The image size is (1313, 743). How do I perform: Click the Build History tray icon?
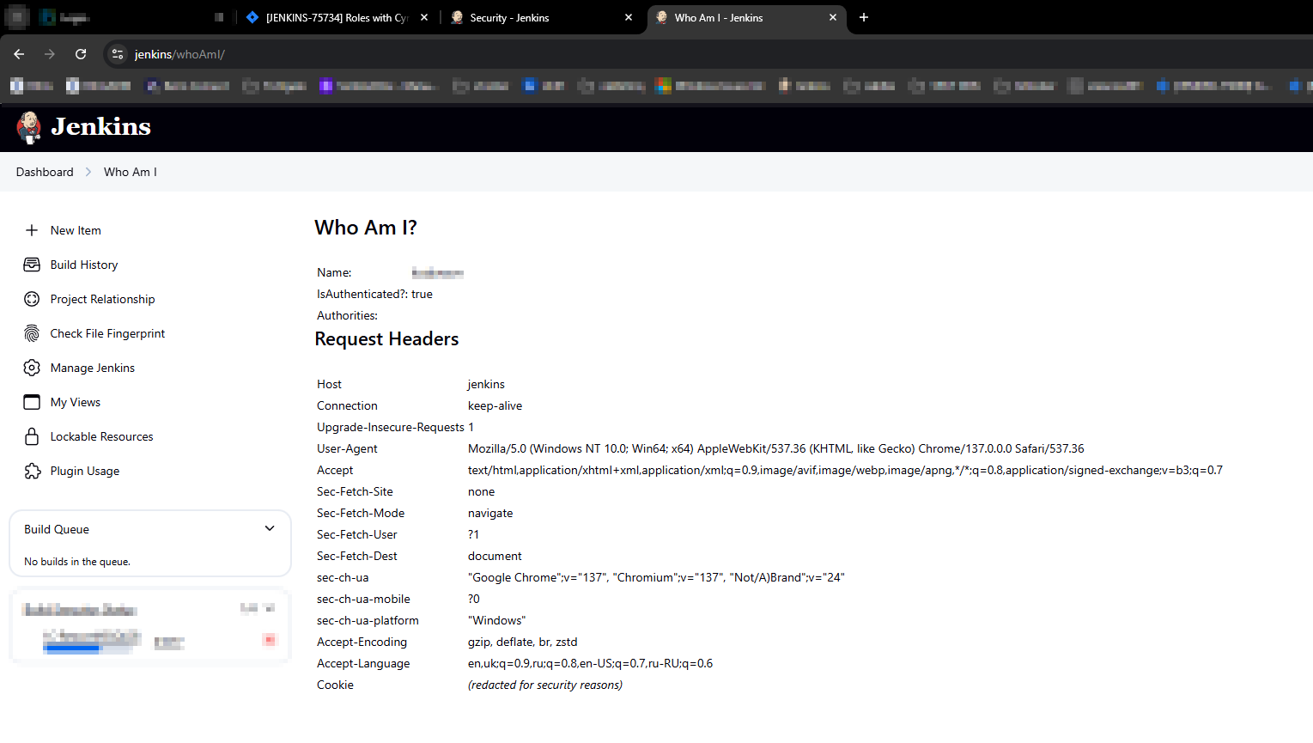32,265
